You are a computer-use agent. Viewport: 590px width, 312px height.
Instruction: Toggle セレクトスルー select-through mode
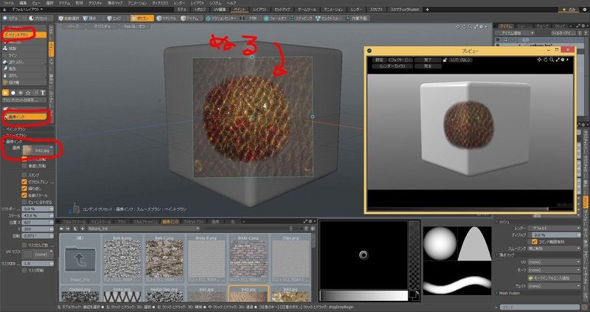pos(330,18)
